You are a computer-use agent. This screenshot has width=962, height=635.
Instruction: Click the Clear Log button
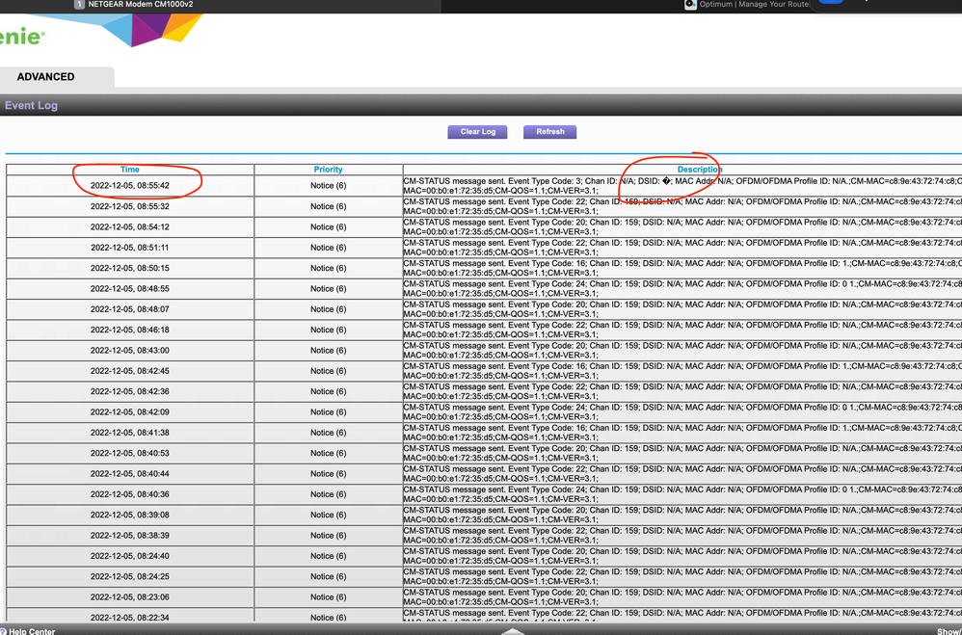click(477, 132)
